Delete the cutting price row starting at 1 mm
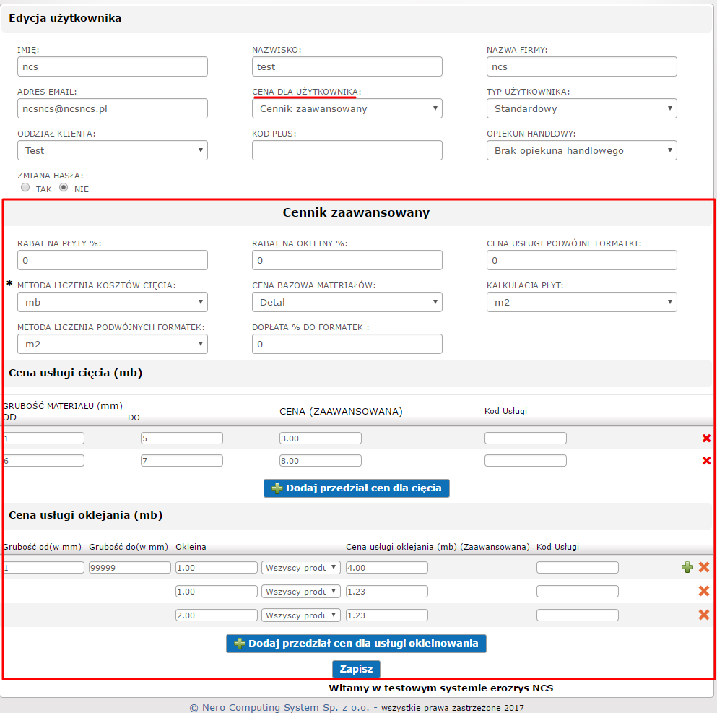This screenshot has height=713, width=717. (706, 438)
